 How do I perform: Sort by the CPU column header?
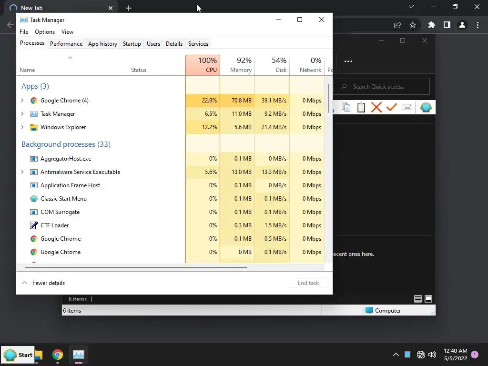pyautogui.click(x=203, y=65)
